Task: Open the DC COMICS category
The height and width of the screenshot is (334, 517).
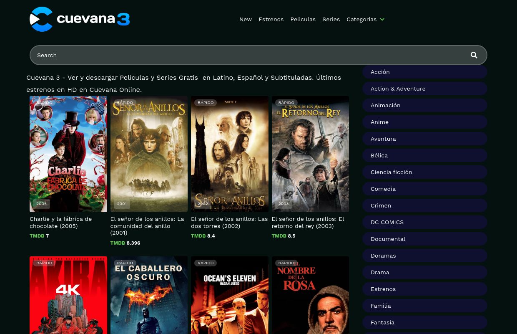Action: (425, 222)
